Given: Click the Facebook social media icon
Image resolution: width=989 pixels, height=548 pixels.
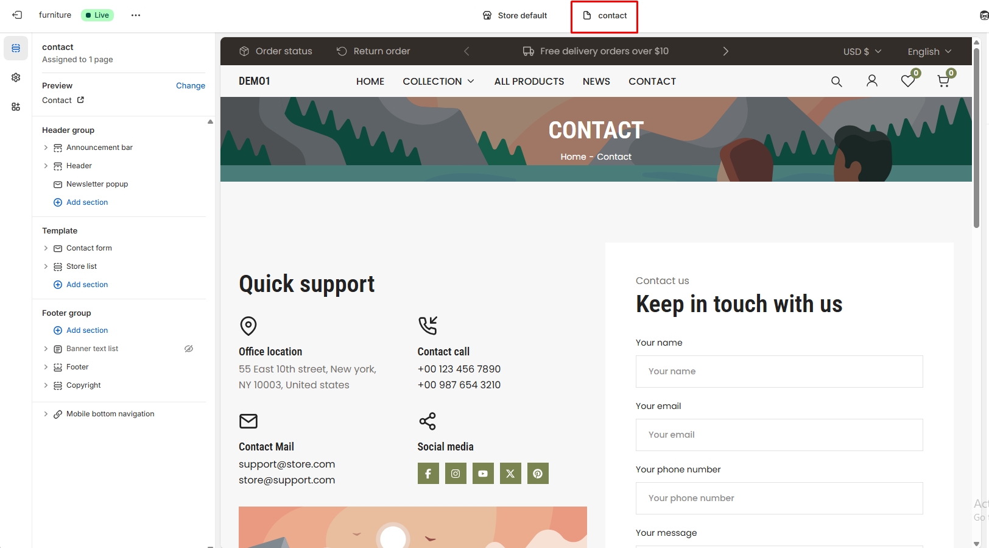Looking at the screenshot, I should (x=428, y=474).
